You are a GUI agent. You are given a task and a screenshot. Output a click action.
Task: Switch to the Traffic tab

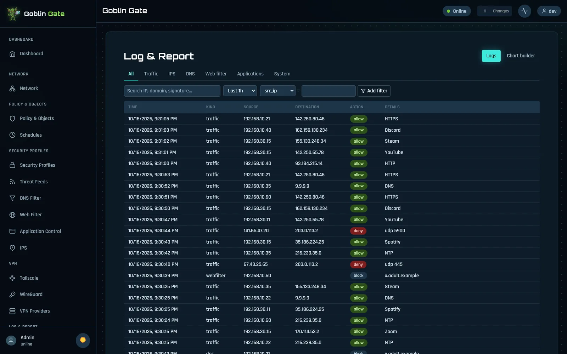(x=151, y=74)
